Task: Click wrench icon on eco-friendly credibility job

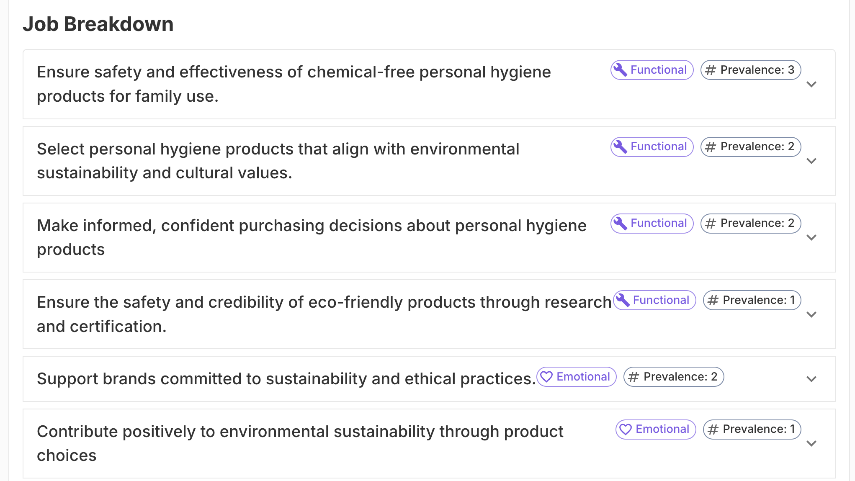Action: [623, 300]
